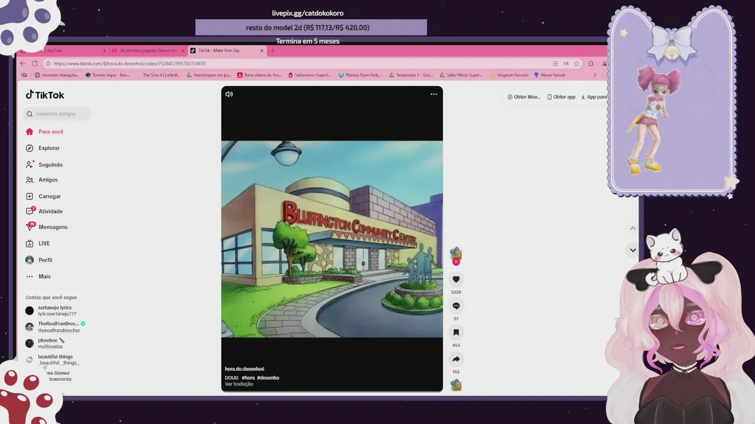Open Sailormoon SuperS bookmark
755x424 pixels.
[x=310, y=75]
